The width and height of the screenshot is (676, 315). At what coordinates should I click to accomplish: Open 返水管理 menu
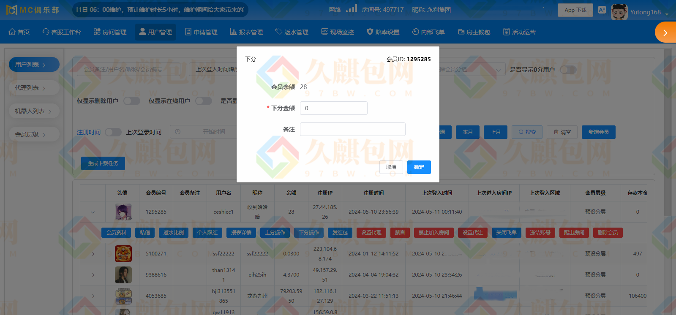click(x=292, y=32)
